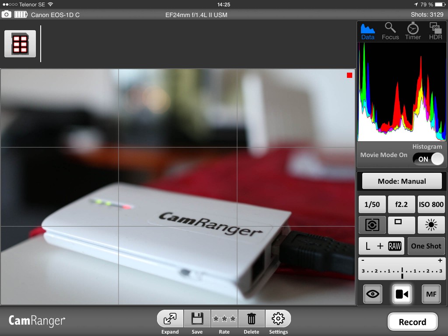Toggle the movie camera mode icon
448x336 pixels.
click(x=402, y=294)
